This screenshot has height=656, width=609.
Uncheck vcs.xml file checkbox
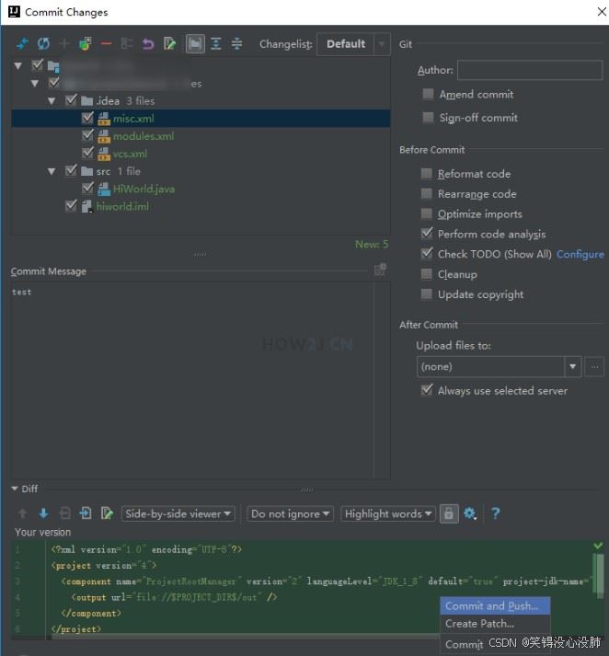point(87,153)
